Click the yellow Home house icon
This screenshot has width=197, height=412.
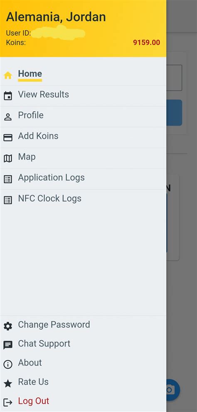coord(8,76)
